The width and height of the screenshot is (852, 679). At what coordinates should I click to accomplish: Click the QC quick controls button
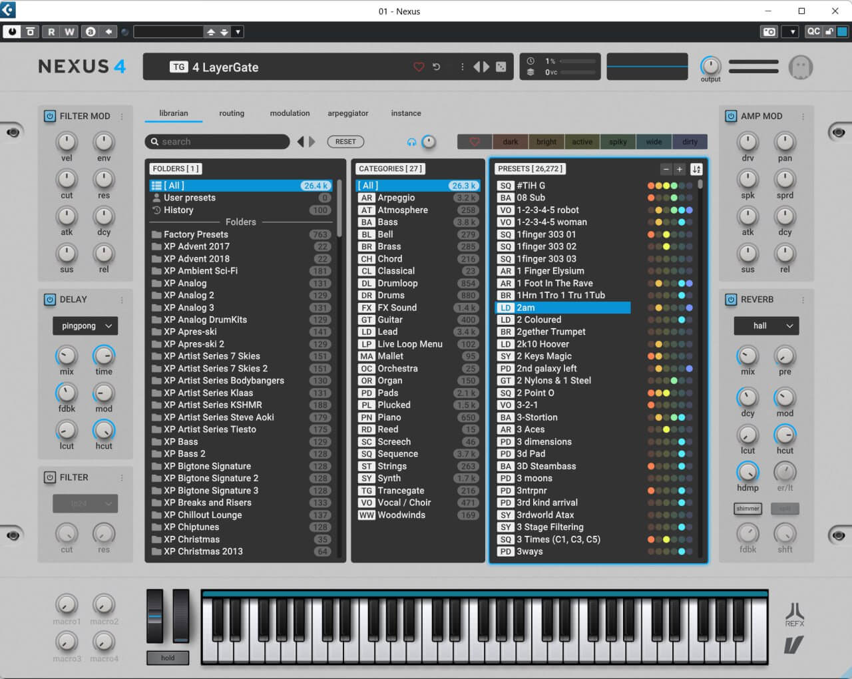[813, 31]
